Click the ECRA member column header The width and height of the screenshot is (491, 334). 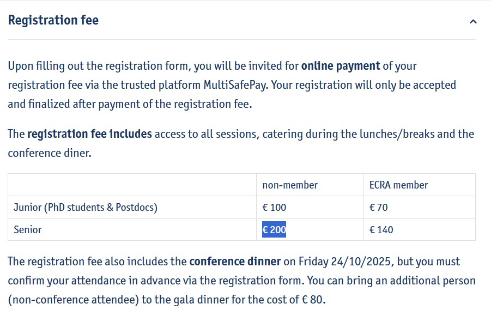point(398,185)
